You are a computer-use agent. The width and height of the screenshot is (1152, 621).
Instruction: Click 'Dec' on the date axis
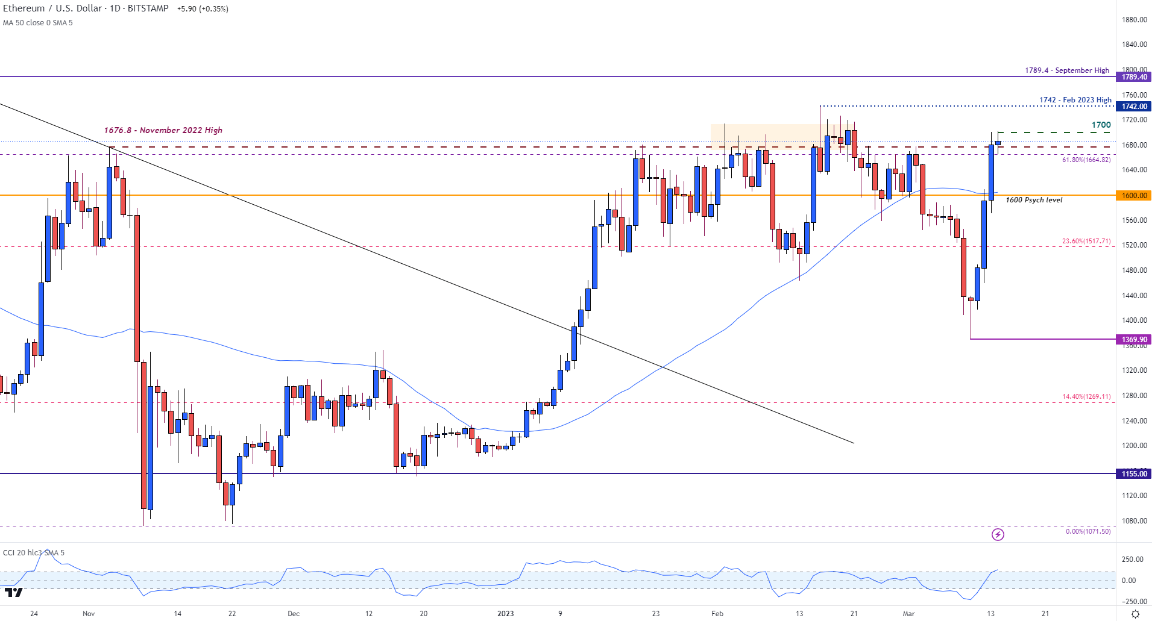294,614
